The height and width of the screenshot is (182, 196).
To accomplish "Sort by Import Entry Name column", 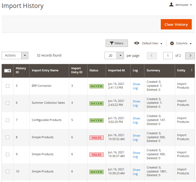I will point(49,71).
